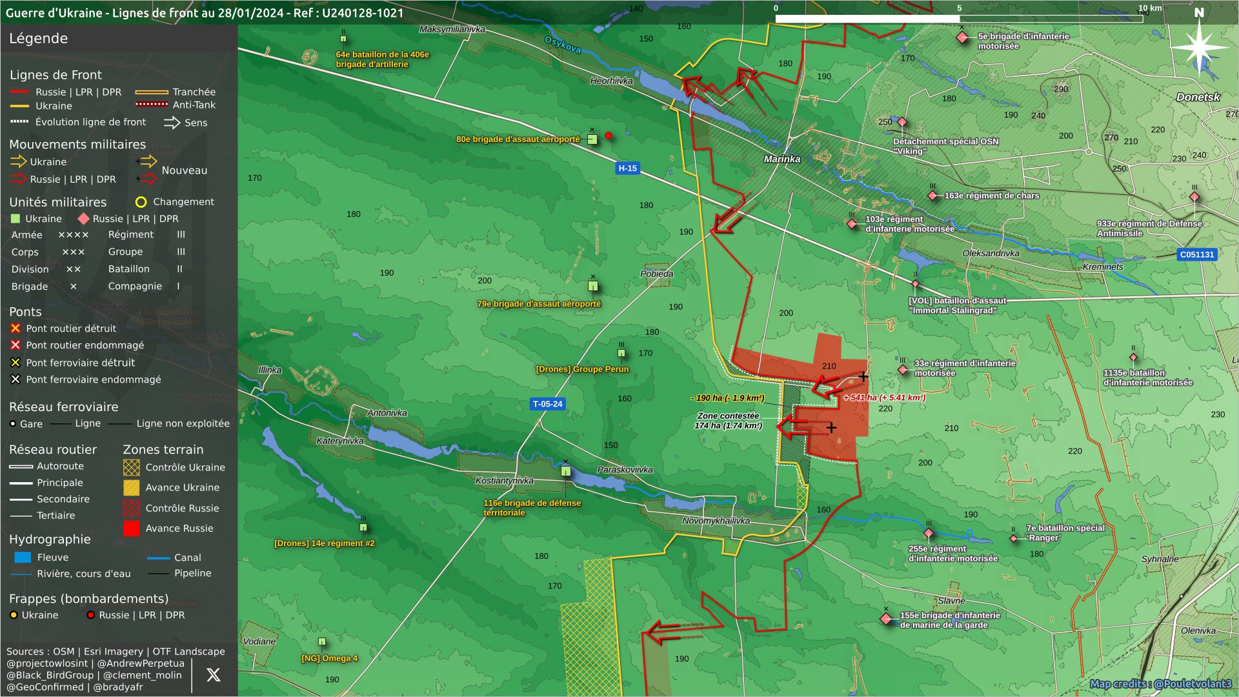
Task: Click the Contrôle Russie hatched red swatch
Action: coord(131,508)
